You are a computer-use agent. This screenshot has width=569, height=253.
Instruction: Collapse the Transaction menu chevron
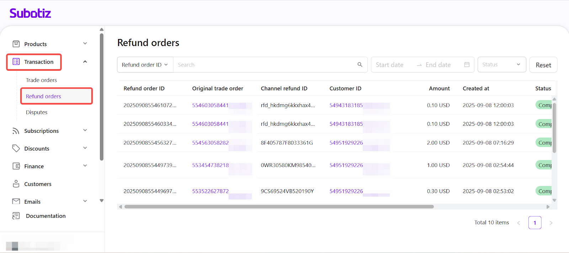click(85, 62)
